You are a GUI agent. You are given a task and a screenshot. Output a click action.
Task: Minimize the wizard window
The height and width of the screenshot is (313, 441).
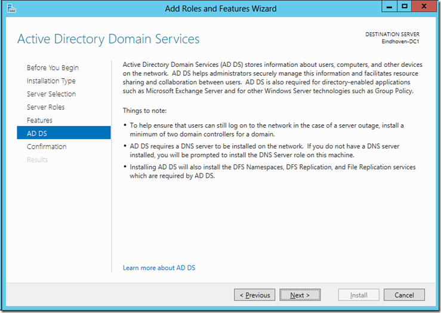[389, 6]
